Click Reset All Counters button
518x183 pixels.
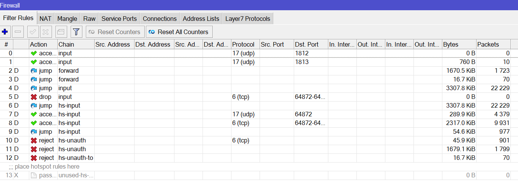point(179,32)
